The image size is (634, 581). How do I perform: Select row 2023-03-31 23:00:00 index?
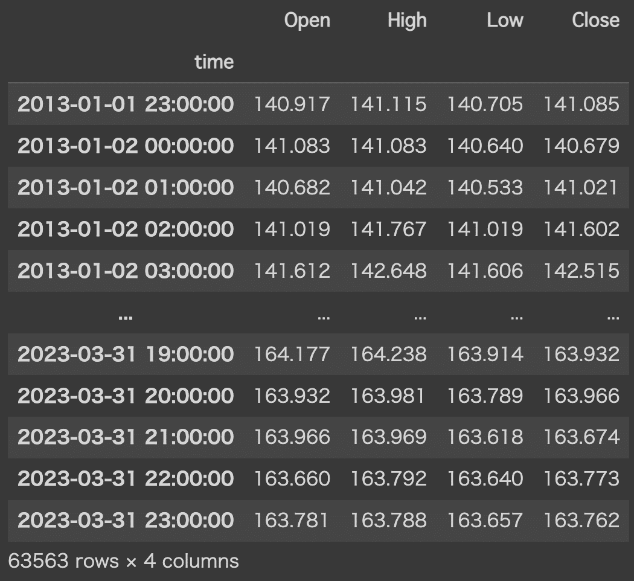coord(125,520)
